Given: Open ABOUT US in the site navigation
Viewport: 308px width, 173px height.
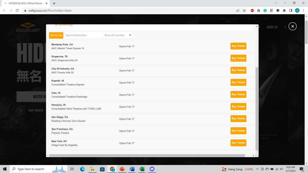Looking at the screenshot, I should (272, 27).
